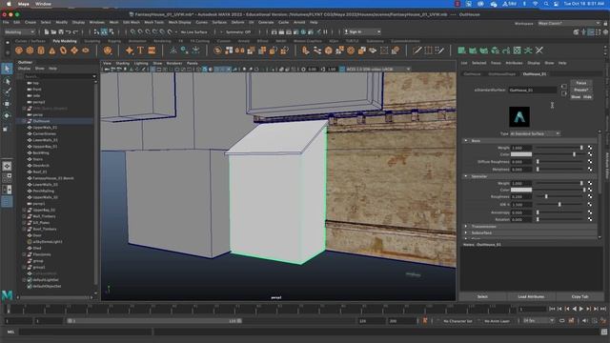Viewport: 610px width, 343px height.
Task: Go to start of playback range
Action: (x=552, y=309)
